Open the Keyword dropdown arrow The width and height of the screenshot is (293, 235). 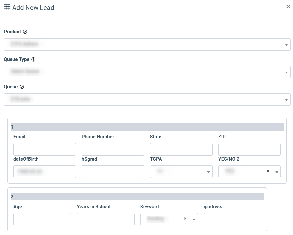coord(194,220)
